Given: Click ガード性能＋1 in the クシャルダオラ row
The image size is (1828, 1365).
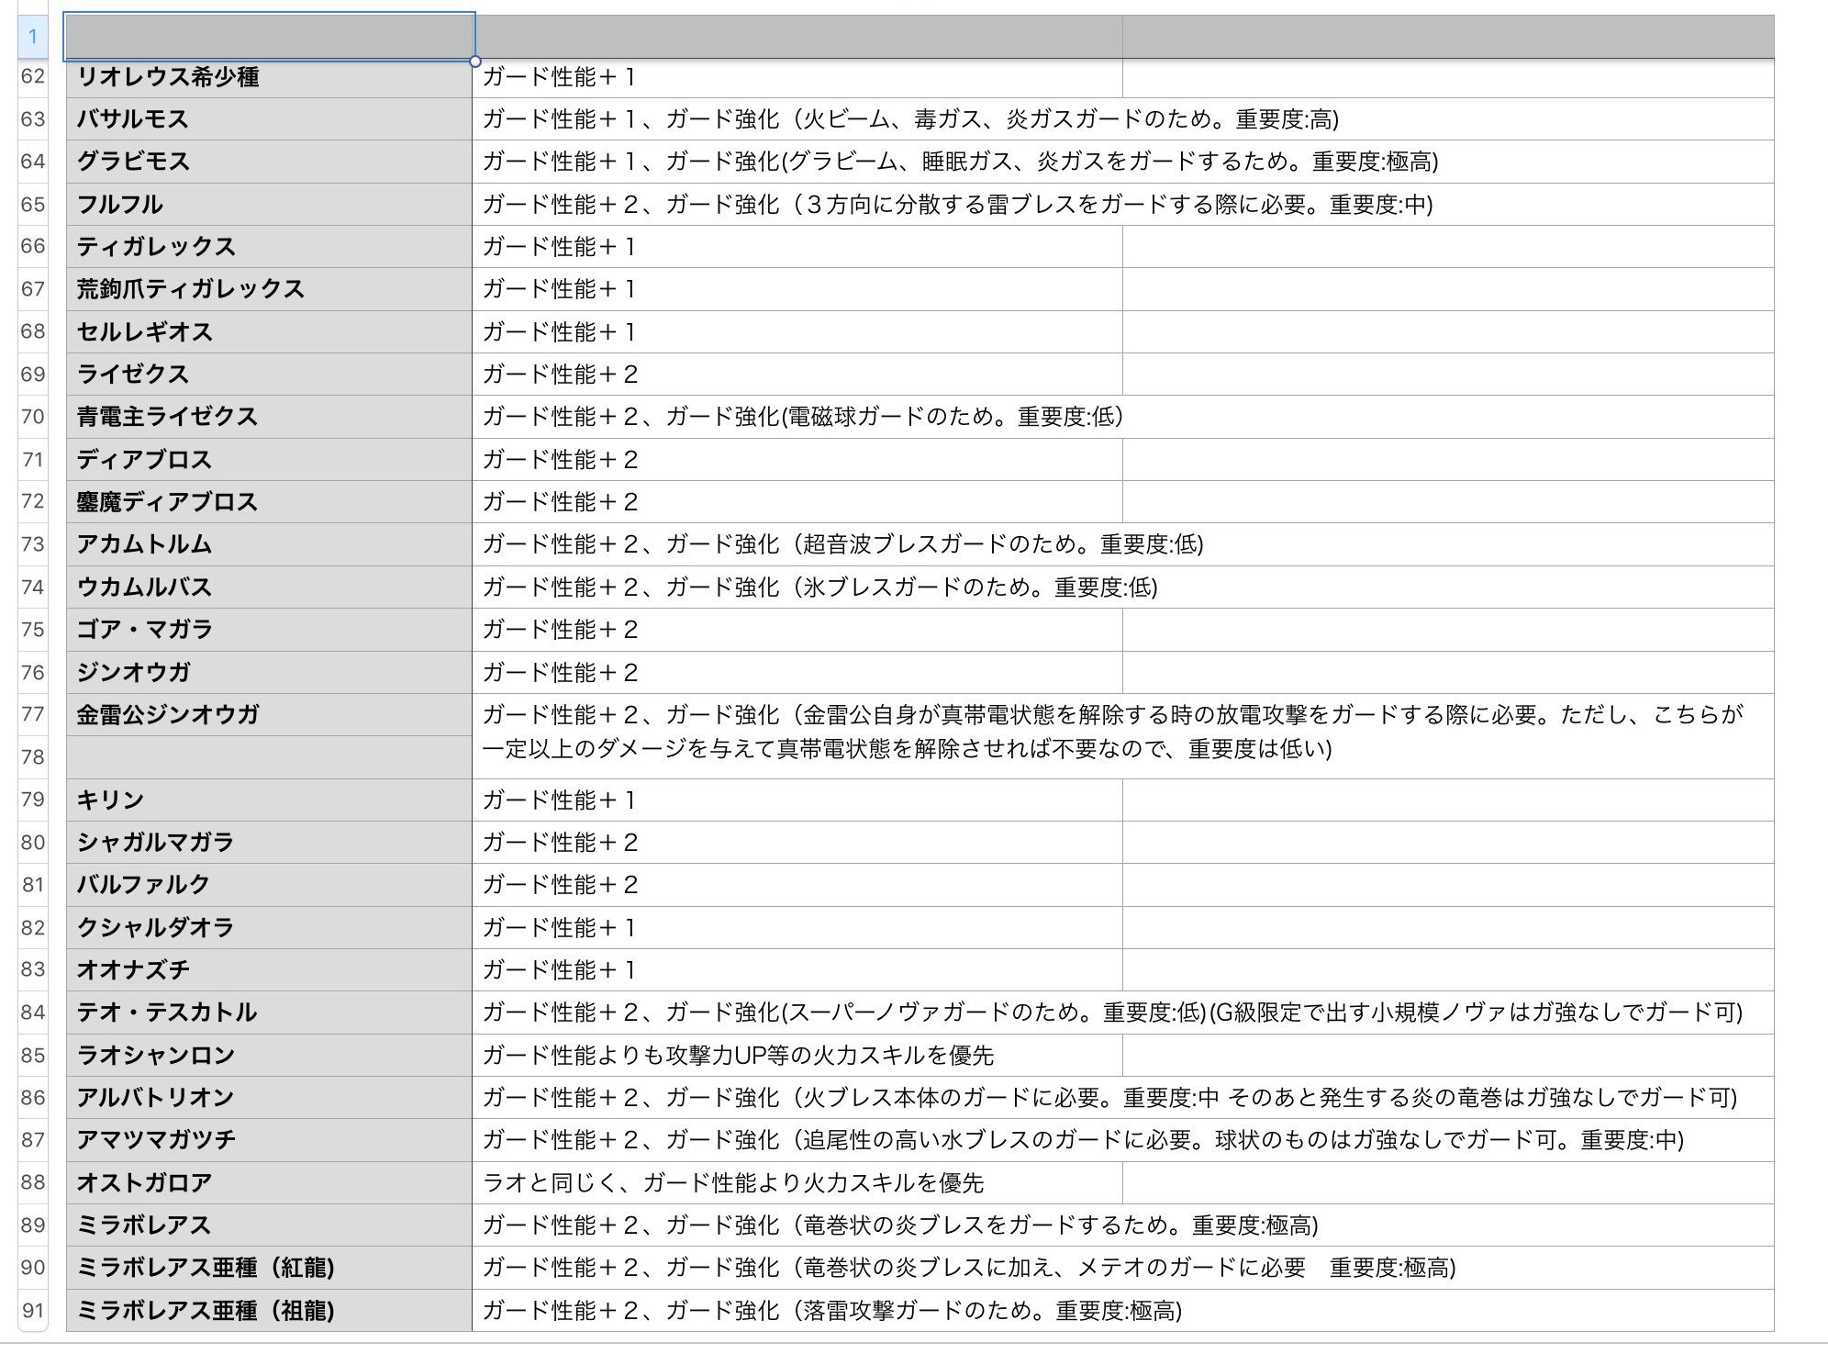Looking at the screenshot, I should (x=559, y=927).
